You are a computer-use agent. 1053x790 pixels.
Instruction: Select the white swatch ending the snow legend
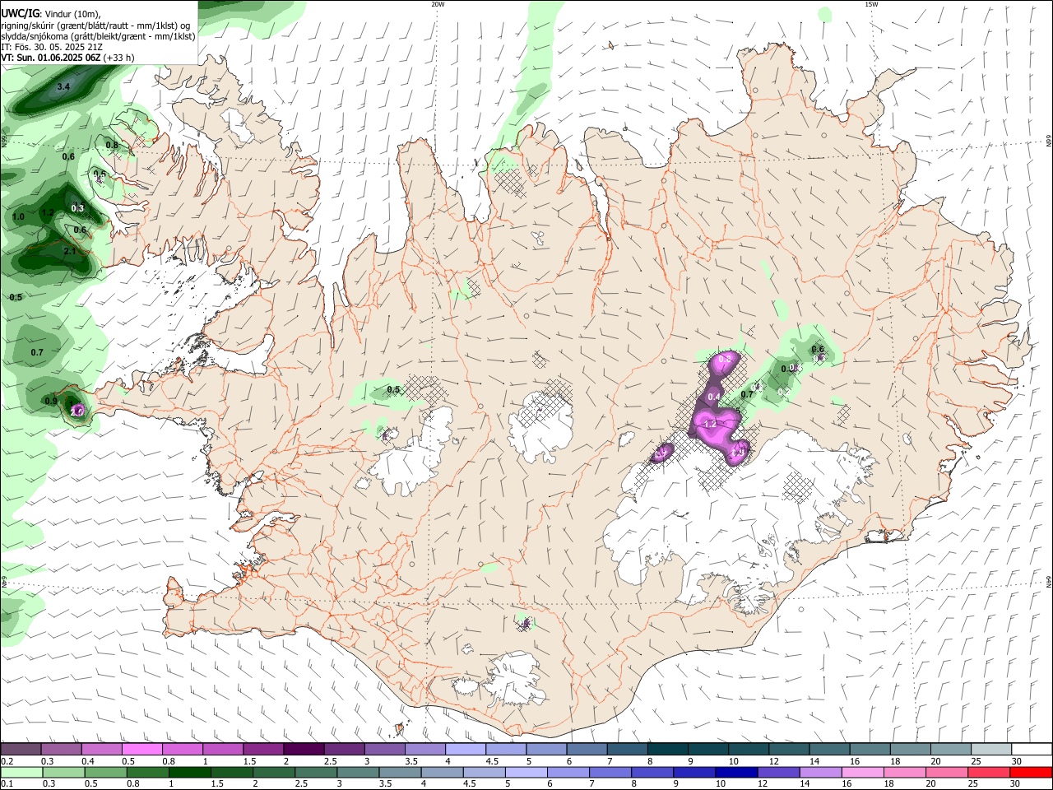click(1030, 749)
